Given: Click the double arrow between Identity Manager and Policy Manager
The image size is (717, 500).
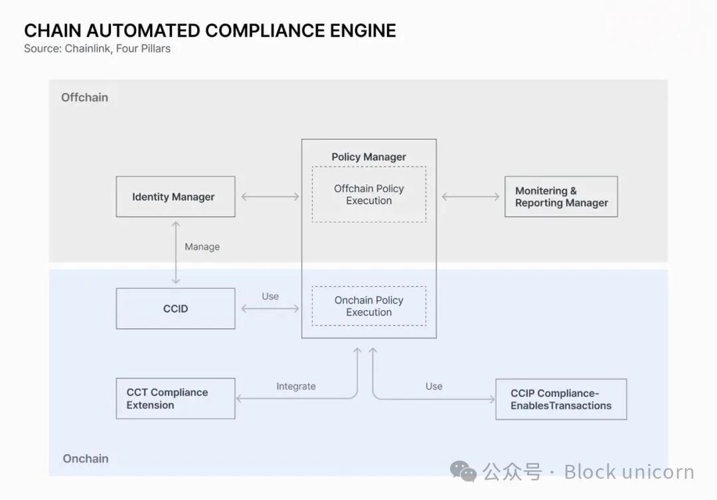Looking at the screenshot, I should click(x=270, y=197).
